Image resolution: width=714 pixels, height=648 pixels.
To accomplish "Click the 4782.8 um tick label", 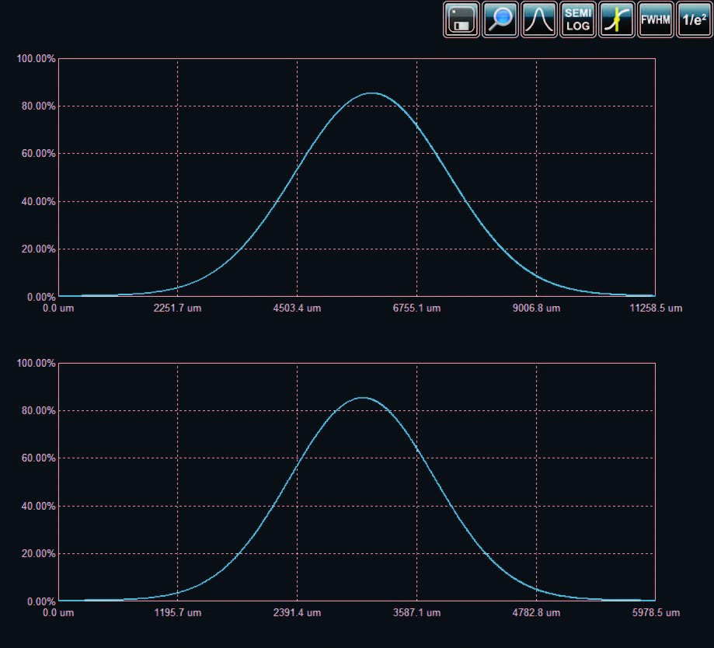I will tap(536, 613).
